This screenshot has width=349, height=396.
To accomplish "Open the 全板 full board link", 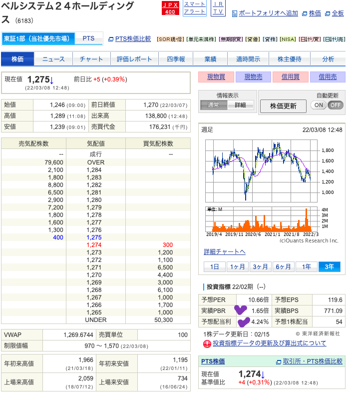I will [338, 13].
